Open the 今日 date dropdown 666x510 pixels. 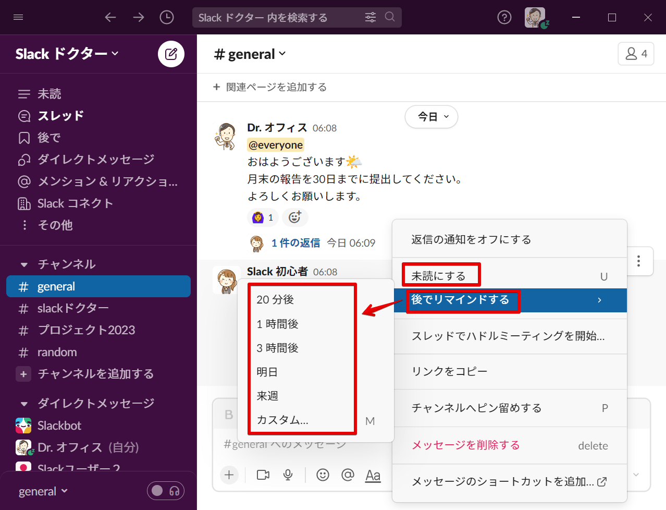(431, 117)
